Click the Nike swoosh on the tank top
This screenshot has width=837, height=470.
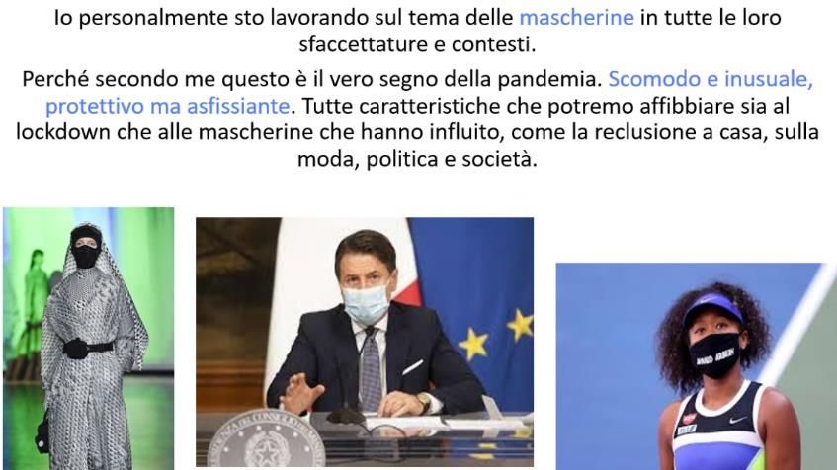pos(737,420)
